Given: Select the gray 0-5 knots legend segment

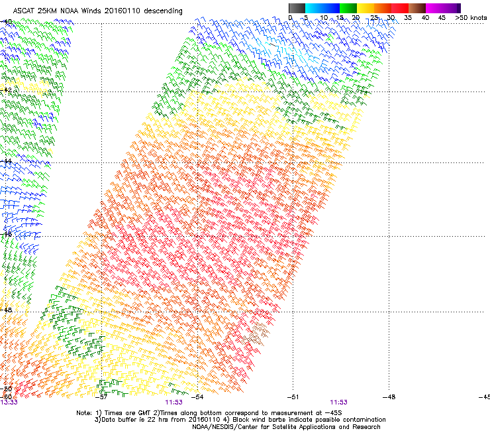Looking at the screenshot, I should [x=297, y=8].
